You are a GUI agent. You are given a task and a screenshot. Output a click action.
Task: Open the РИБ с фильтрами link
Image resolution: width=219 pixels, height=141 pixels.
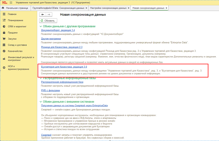coord(50,90)
